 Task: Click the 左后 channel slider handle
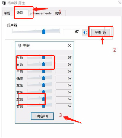pos(44,85)
